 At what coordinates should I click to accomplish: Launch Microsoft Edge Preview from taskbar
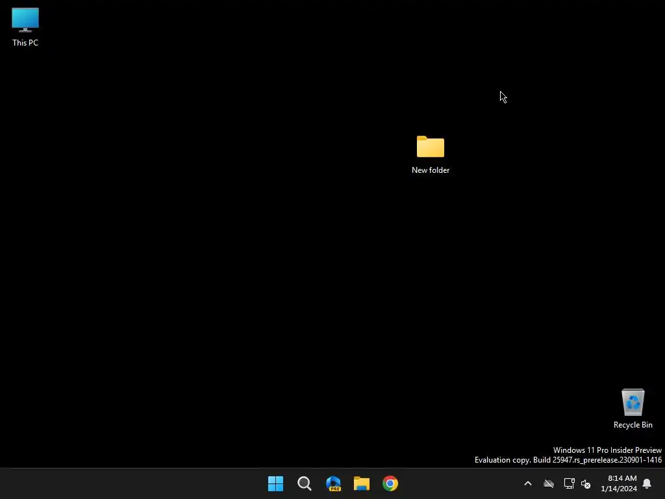pos(333,483)
